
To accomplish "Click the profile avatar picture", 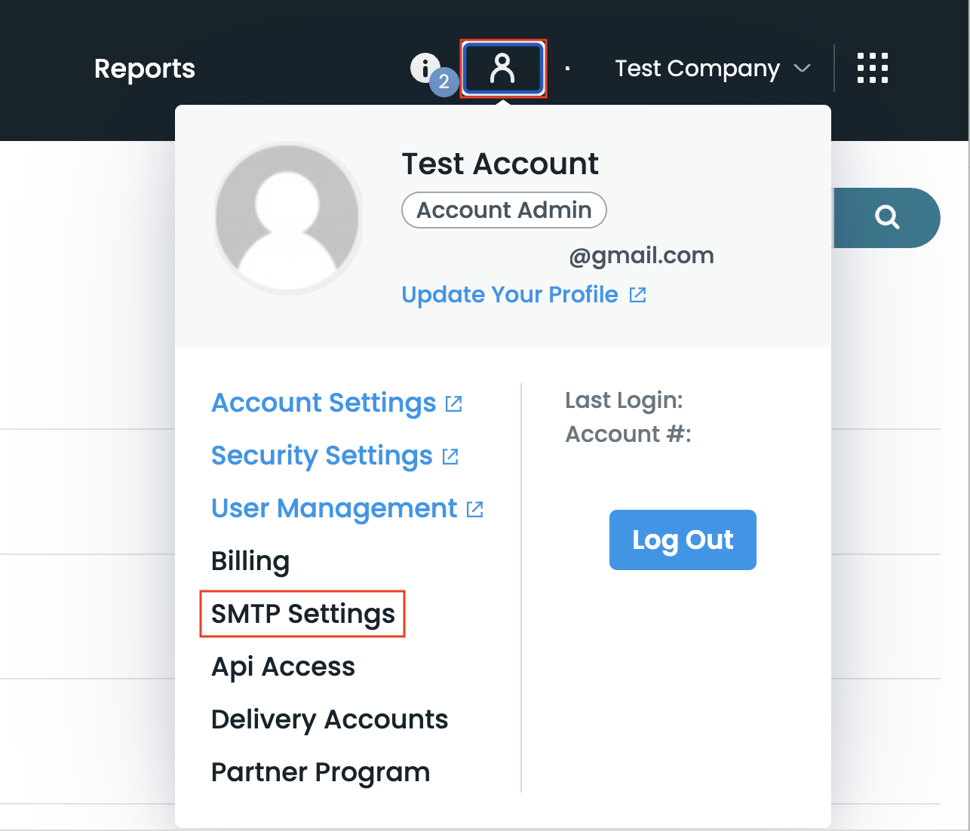I will pyautogui.click(x=287, y=218).
